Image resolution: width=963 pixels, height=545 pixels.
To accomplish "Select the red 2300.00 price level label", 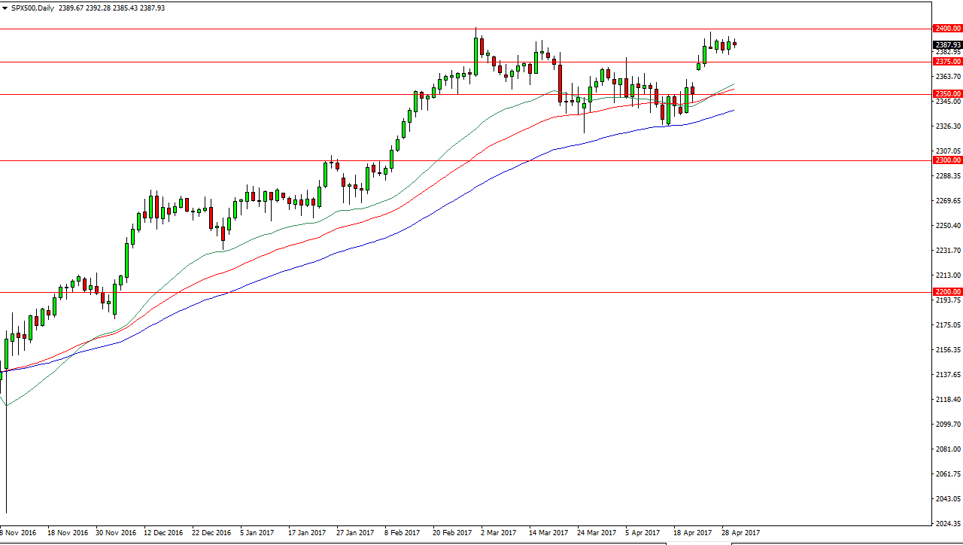I will pyautogui.click(x=947, y=160).
